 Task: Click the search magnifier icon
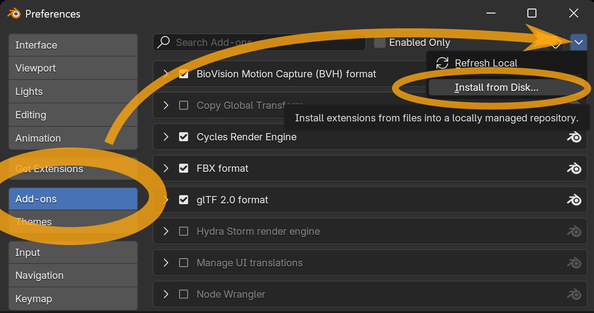tap(163, 42)
